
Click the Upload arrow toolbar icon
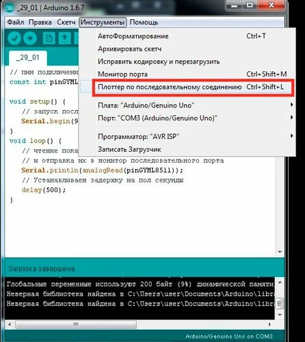[x=30, y=38]
